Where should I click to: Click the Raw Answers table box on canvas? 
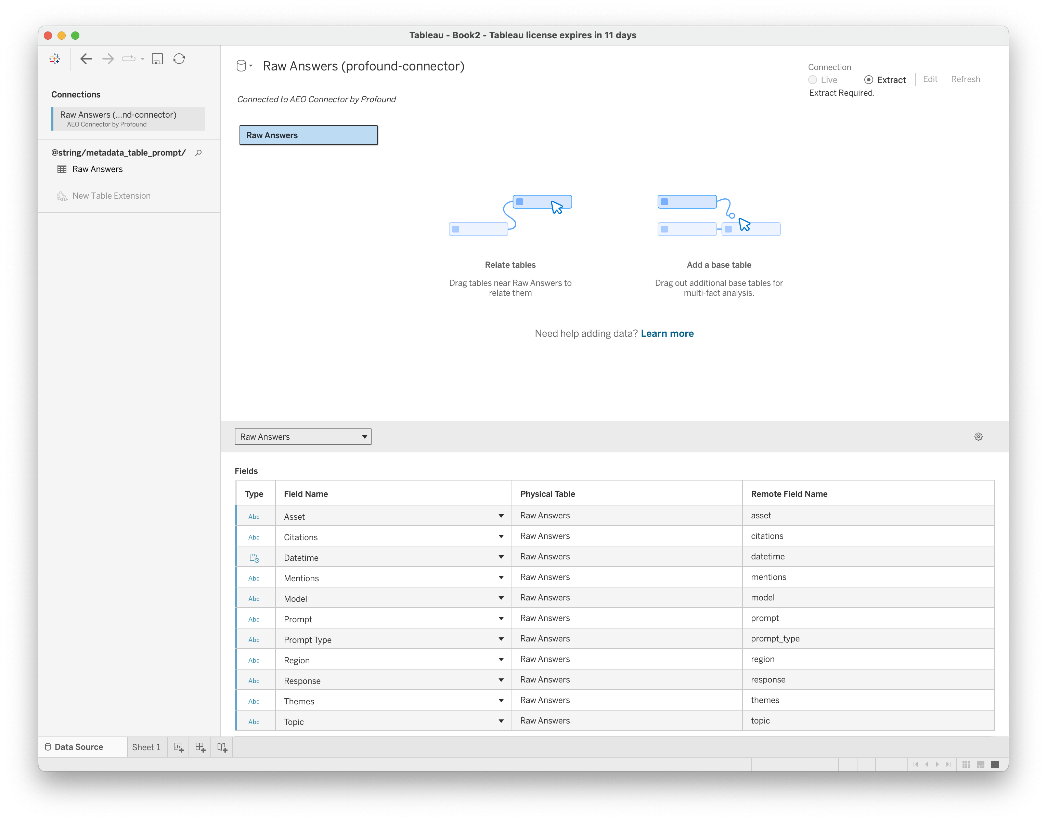point(309,135)
